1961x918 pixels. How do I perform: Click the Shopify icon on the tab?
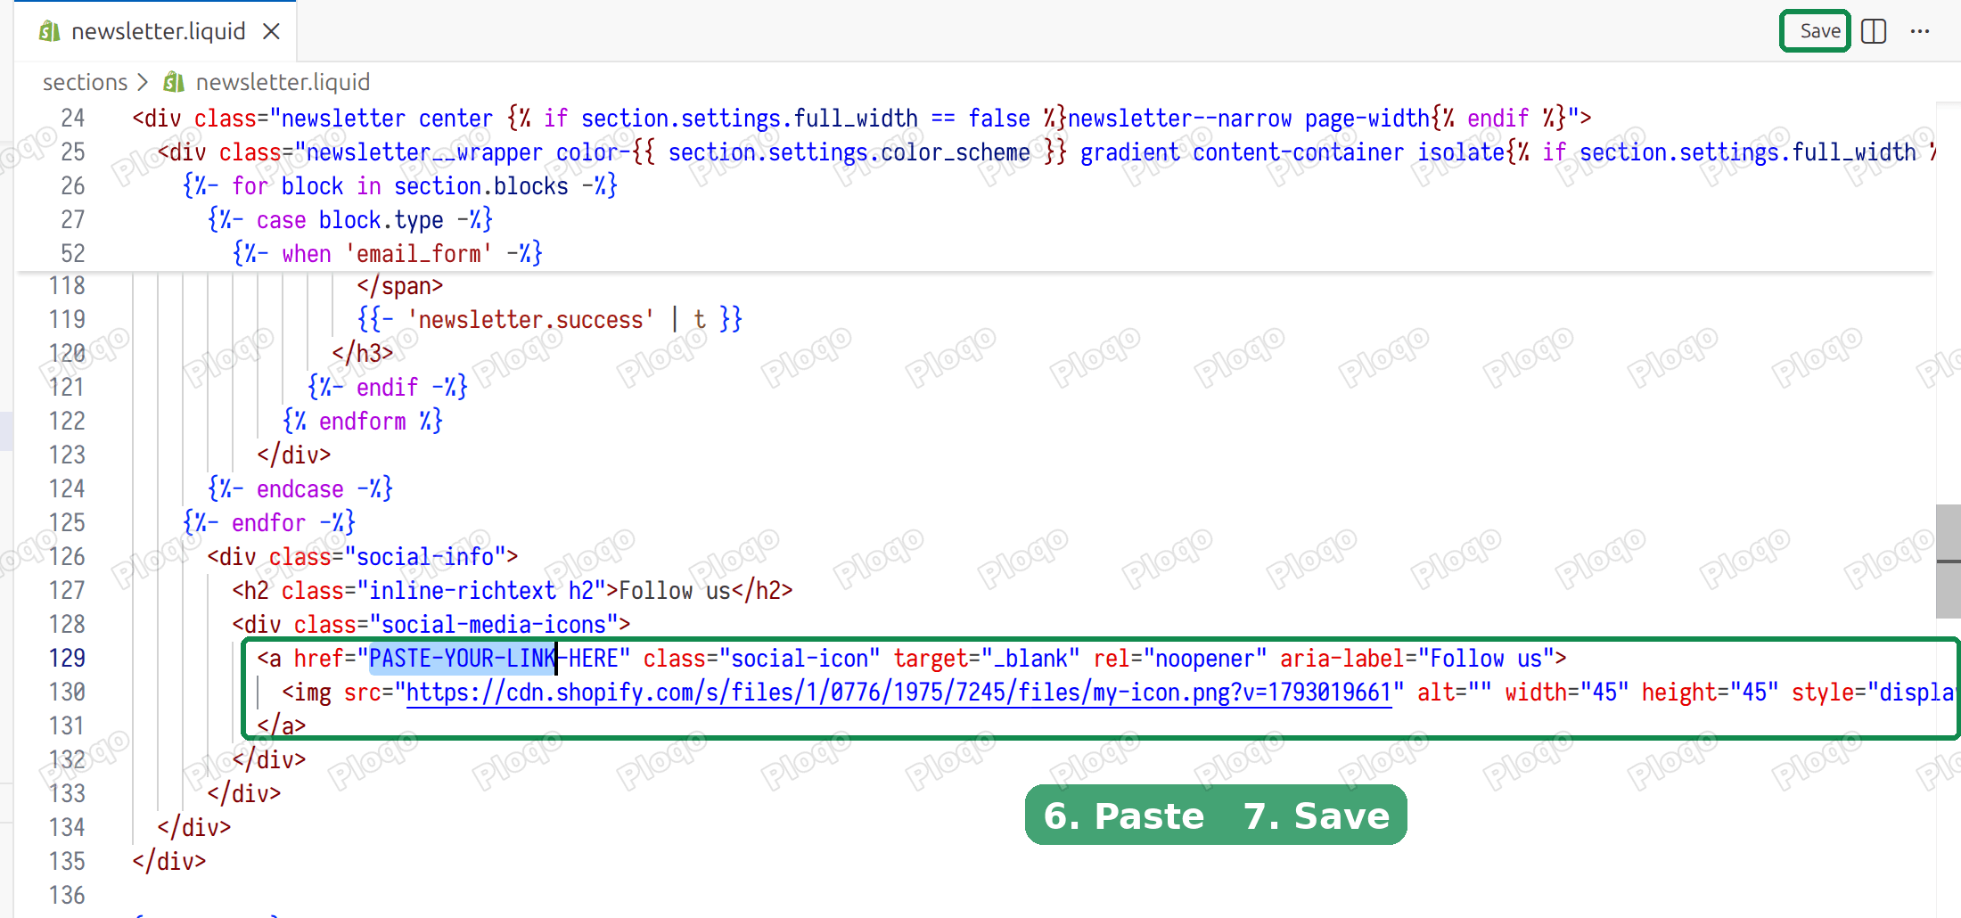coord(50,31)
